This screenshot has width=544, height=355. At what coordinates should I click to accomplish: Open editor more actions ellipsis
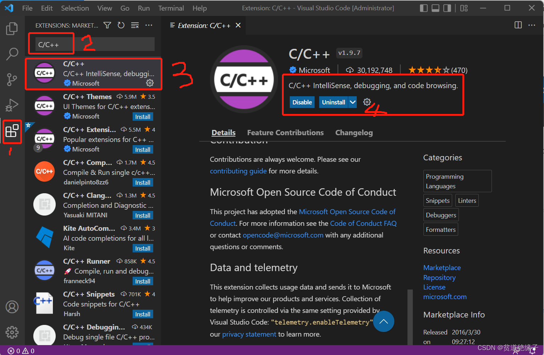[532, 25]
